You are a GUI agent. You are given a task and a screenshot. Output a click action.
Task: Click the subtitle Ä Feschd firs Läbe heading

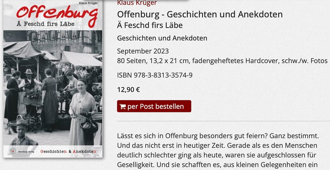click(x=150, y=25)
